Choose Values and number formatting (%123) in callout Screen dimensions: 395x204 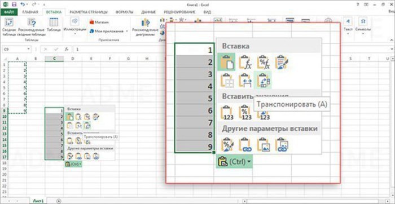coord(245,113)
